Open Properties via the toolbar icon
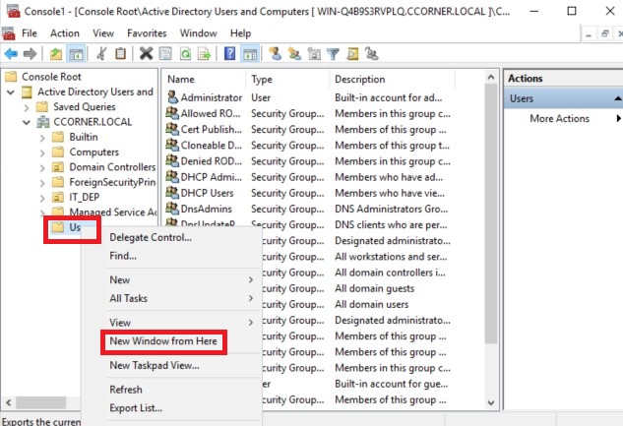 coord(165,53)
